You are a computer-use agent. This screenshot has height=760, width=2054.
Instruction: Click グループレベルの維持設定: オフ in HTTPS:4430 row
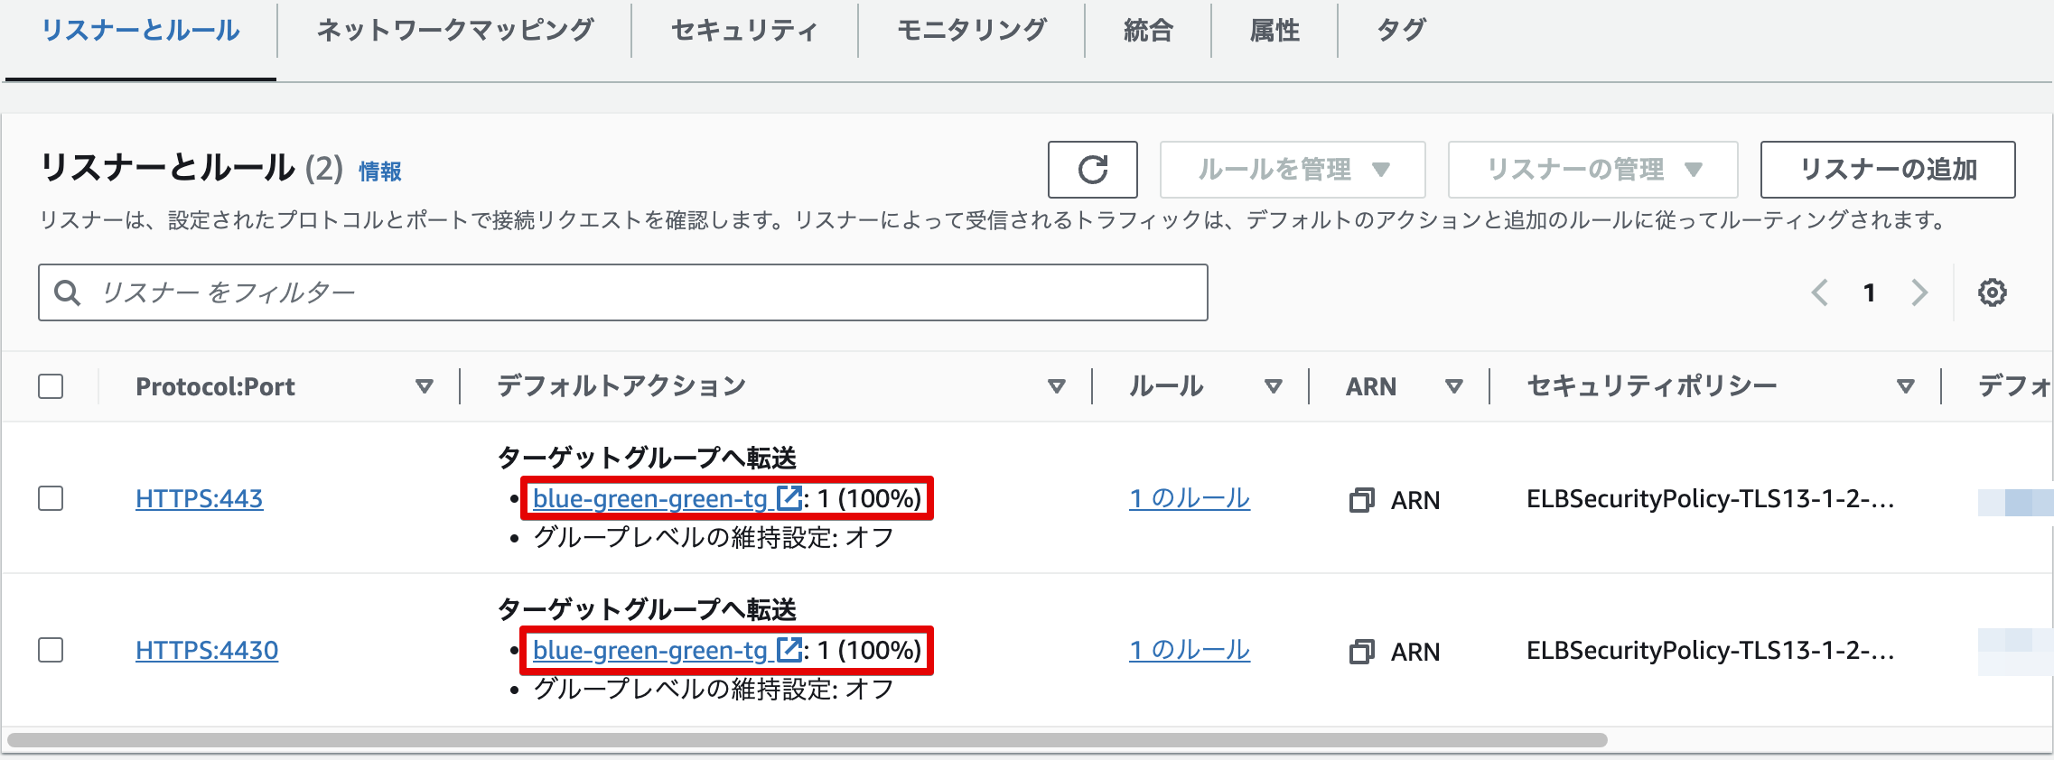click(714, 690)
